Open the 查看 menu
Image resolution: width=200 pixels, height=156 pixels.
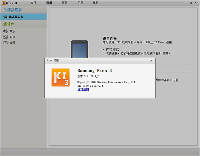pyautogui.click(x=65, y=3)
